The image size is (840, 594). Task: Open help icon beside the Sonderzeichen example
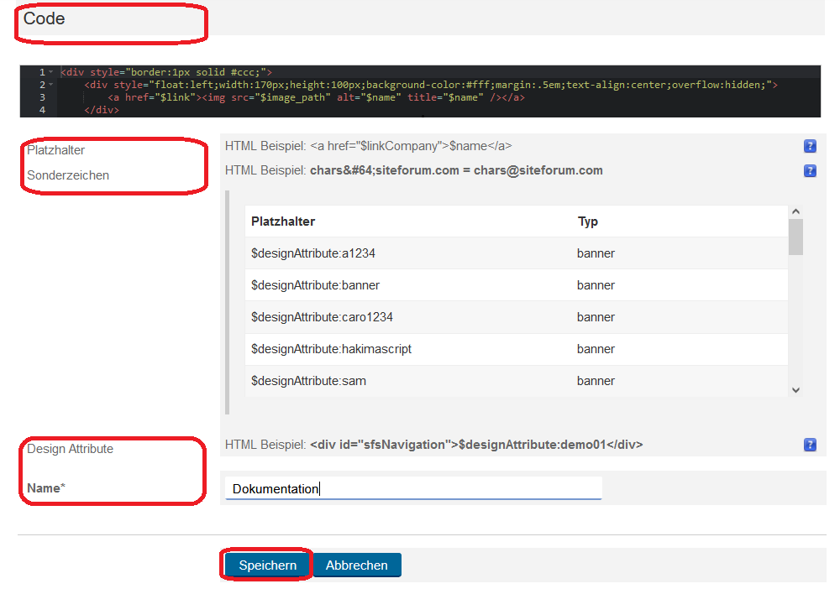[810, 170]
